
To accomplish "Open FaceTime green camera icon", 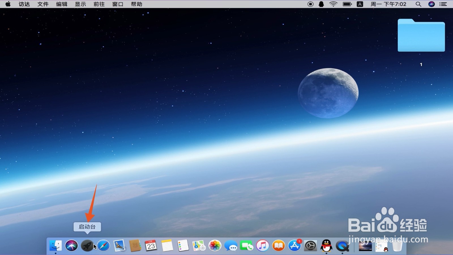I will pyautogui.click(x=247, y=245).
